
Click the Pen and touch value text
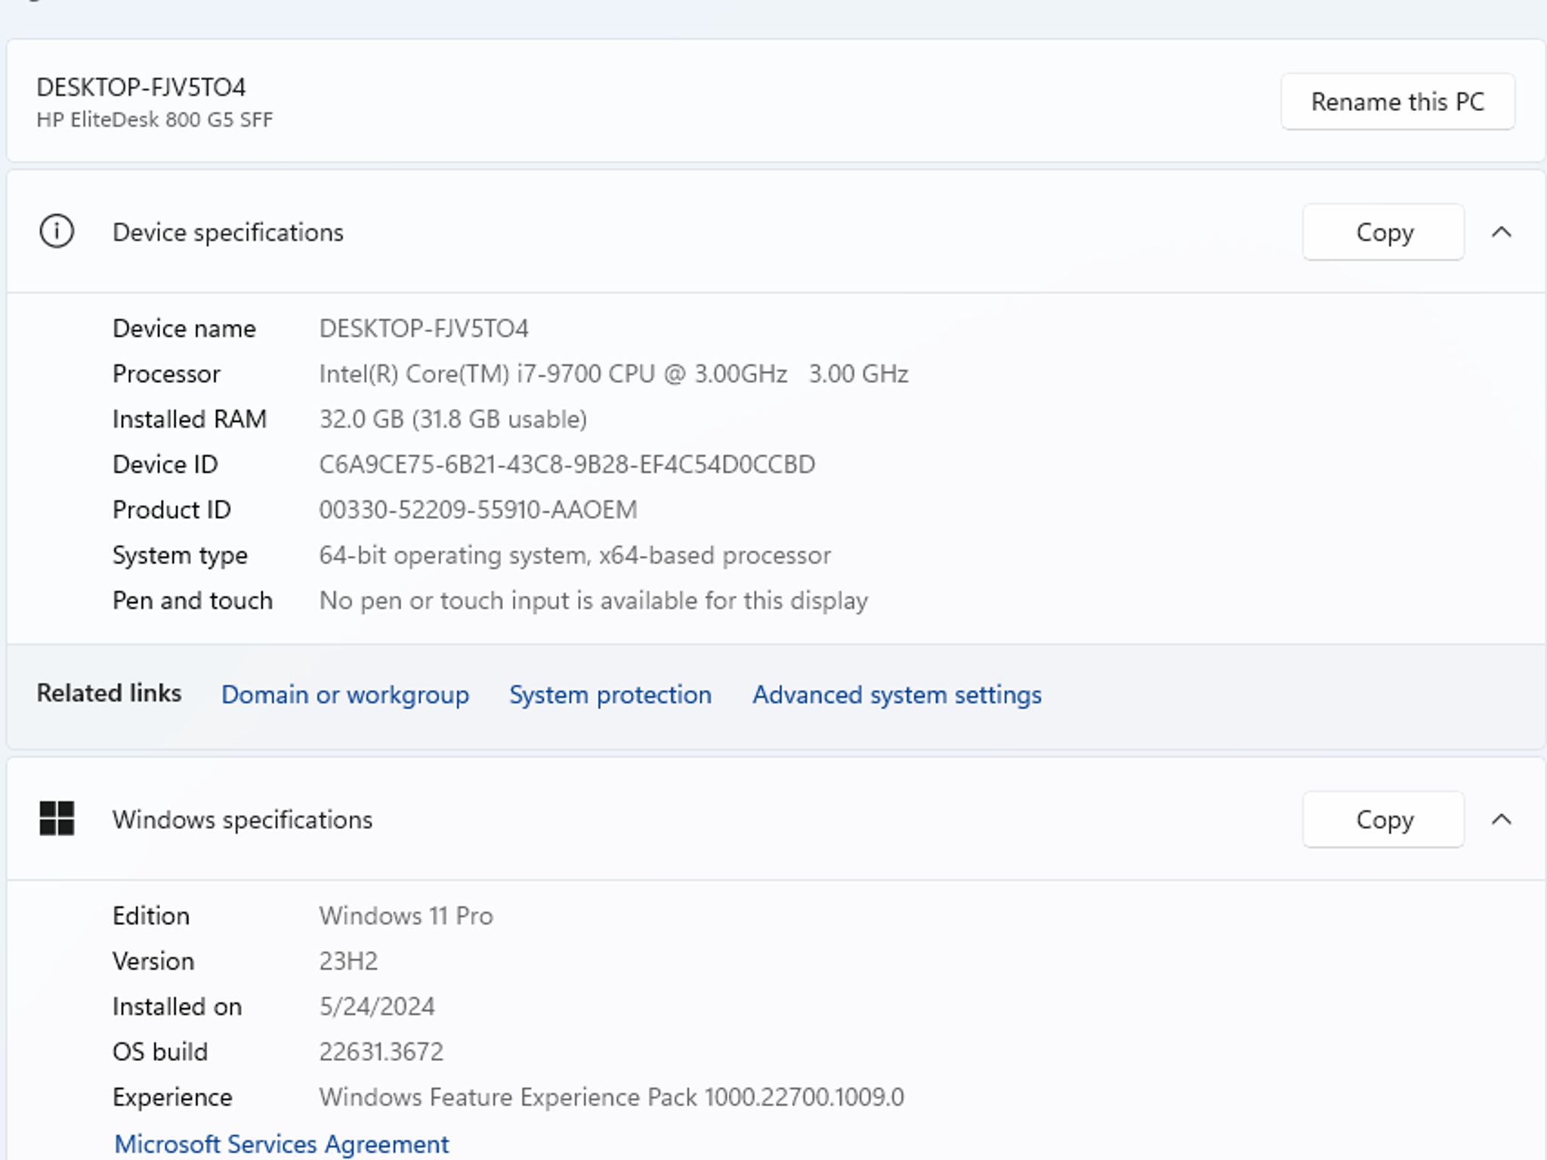[594, 600]
